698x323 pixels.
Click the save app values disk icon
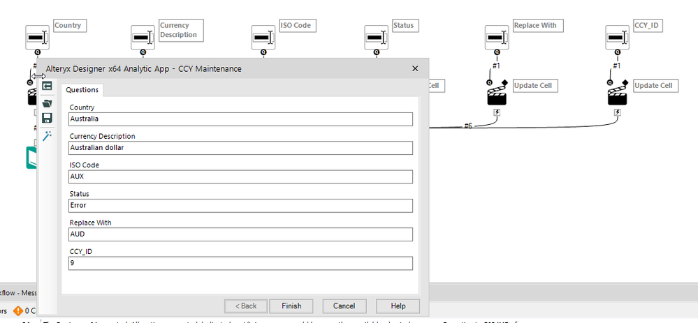pyautogui.click(x=47, y=118)
